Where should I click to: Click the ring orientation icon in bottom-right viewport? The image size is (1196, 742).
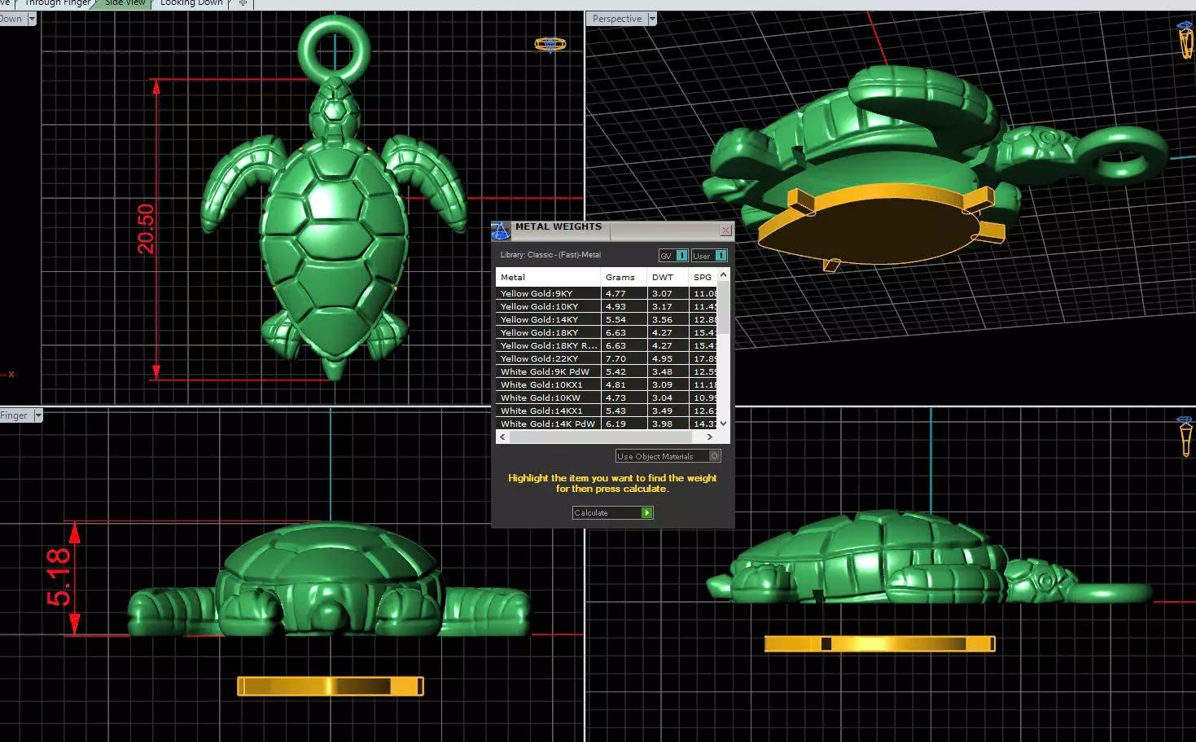[x=1185, y=437]
